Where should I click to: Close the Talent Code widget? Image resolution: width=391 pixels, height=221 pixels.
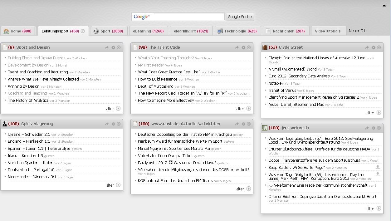249,47
